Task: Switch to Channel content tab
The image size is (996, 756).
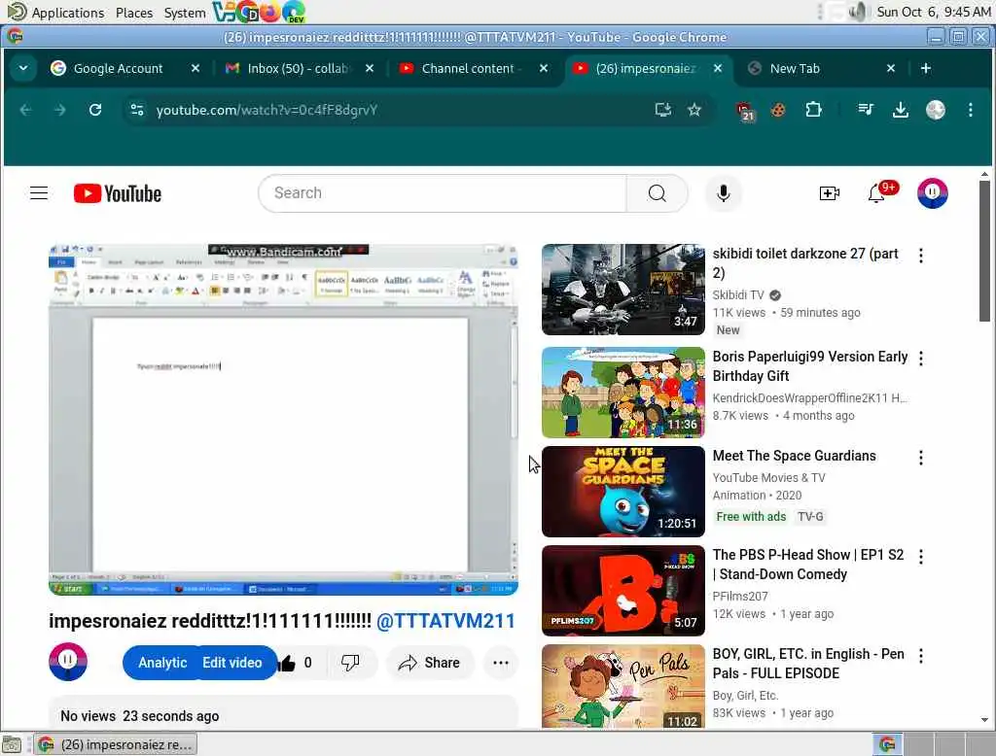Action: (470, 68)
